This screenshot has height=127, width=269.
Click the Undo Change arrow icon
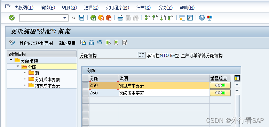pos(100,42)
